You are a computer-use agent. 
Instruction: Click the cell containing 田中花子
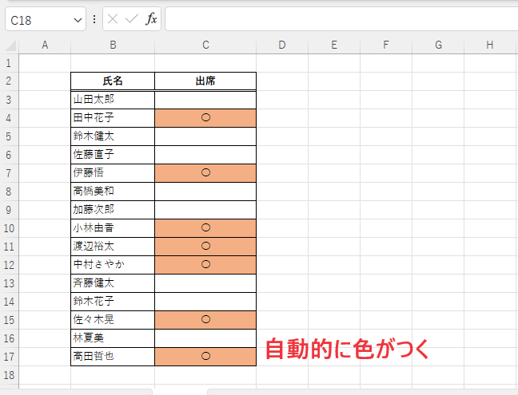tap(113, 118)
